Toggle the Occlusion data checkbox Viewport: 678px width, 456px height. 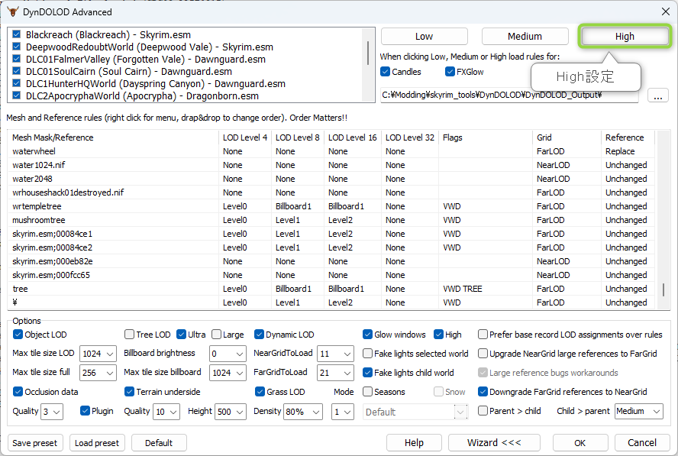[18, 392]
